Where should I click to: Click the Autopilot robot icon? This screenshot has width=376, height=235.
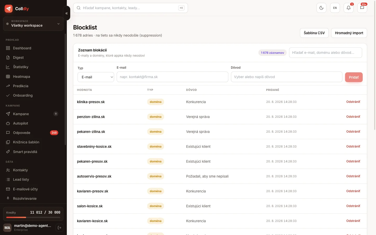(8, 123)
